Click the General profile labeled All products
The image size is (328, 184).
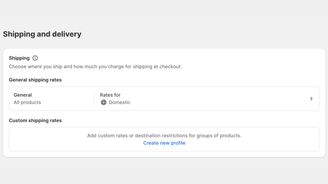[27, 99]
